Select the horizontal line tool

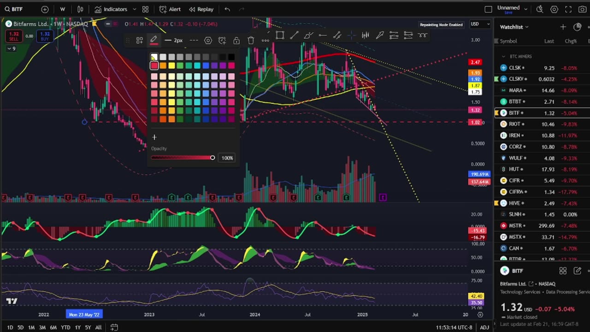[323, 36]
